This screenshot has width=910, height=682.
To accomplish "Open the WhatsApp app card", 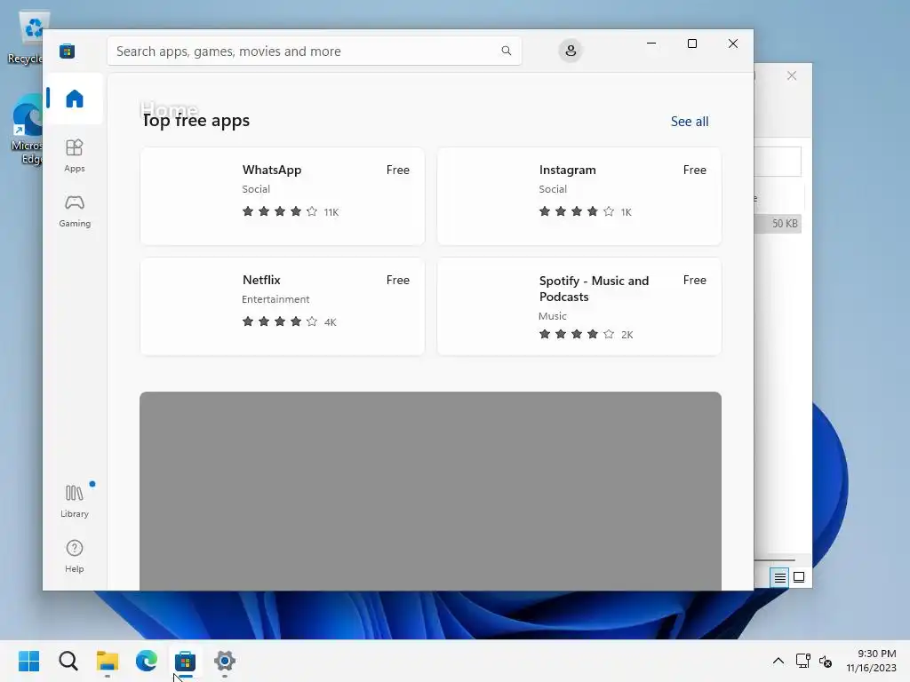I will [x=282, y=196].
